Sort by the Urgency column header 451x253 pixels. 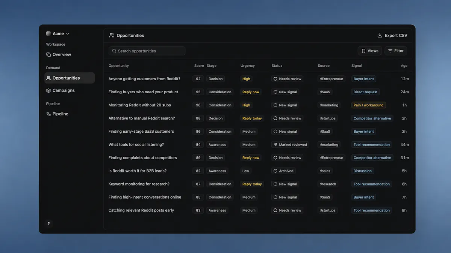click(x=248, y=66)
